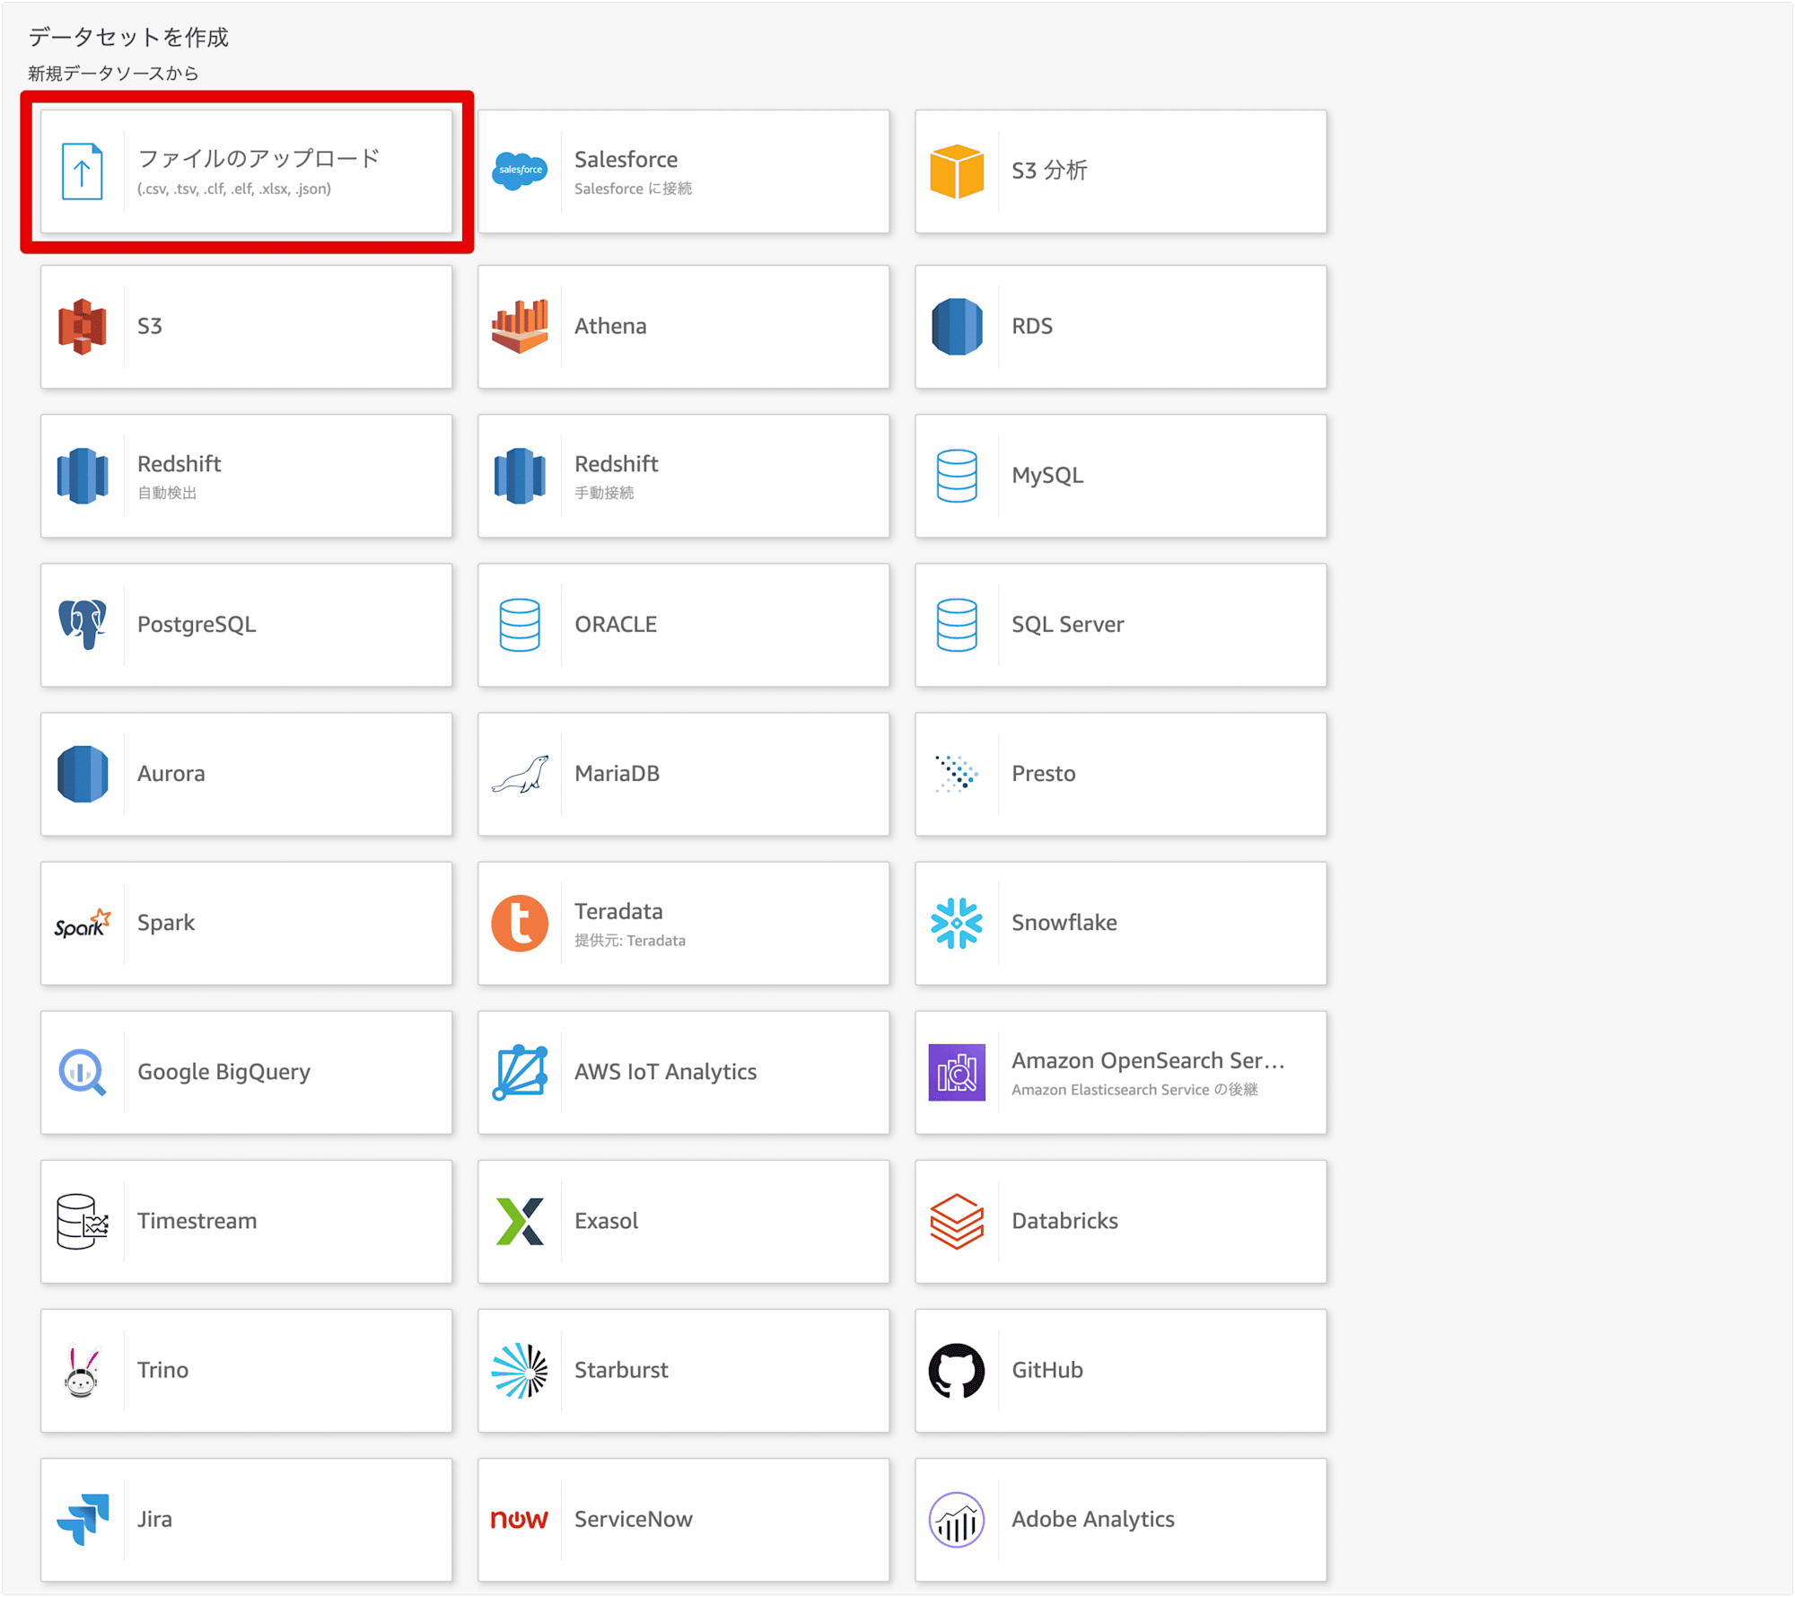Select the Presto label

(1044, 774)
